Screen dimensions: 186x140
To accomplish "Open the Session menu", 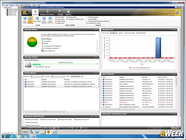I will 12,5.
